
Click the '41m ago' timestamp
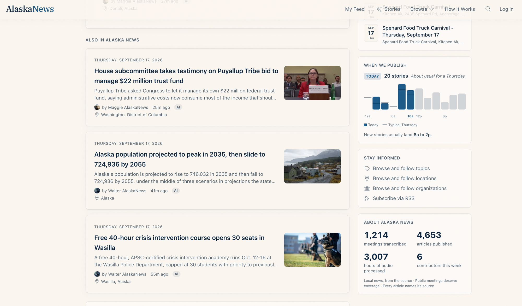(x=159, y=191)
